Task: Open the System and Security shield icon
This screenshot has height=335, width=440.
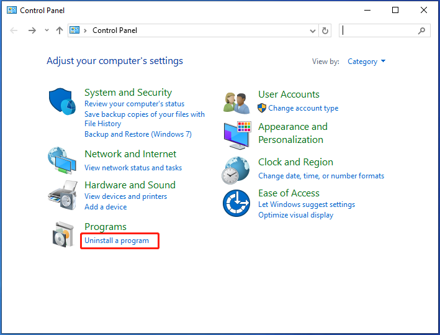Action: point(62,101)
